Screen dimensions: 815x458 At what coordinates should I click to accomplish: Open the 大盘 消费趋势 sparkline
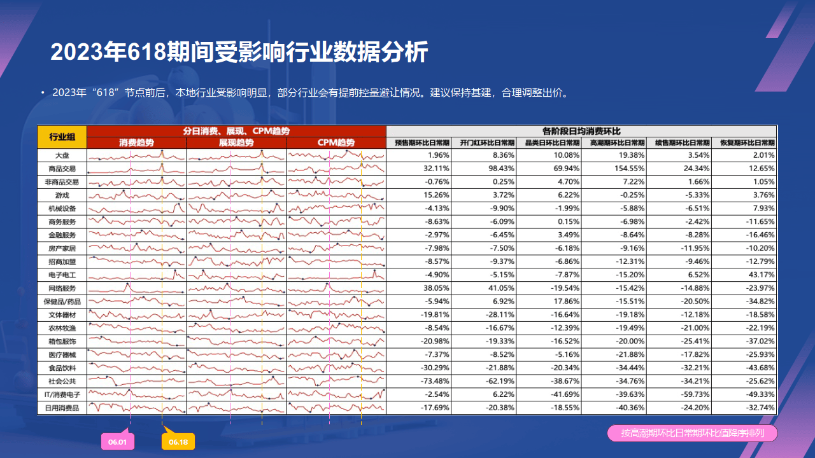tap(137, 155)
